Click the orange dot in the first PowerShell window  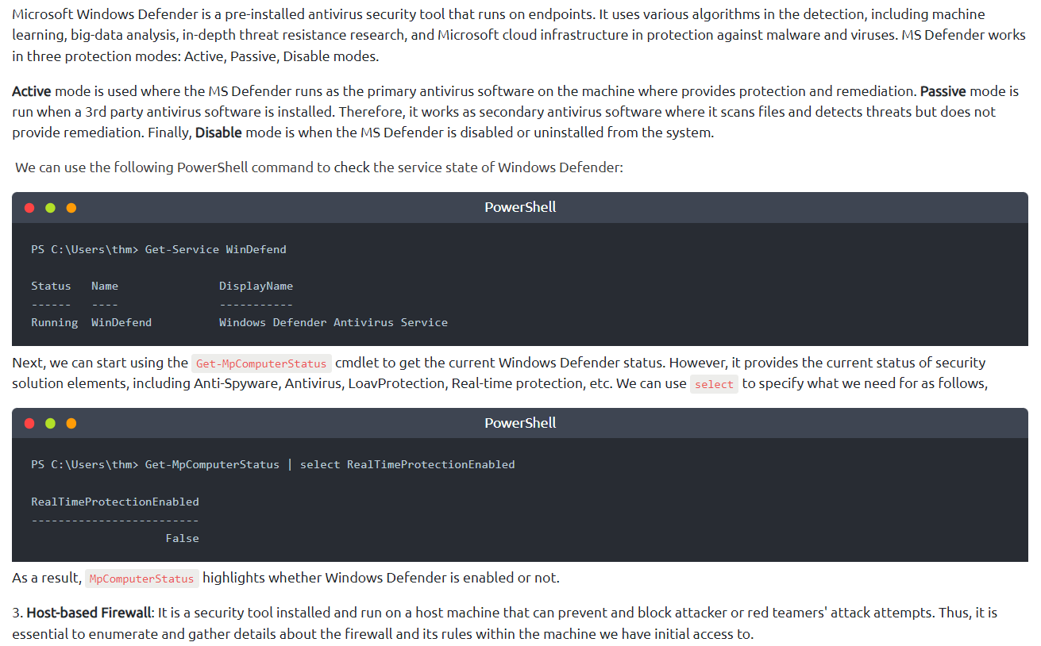(x=71, y=208)
